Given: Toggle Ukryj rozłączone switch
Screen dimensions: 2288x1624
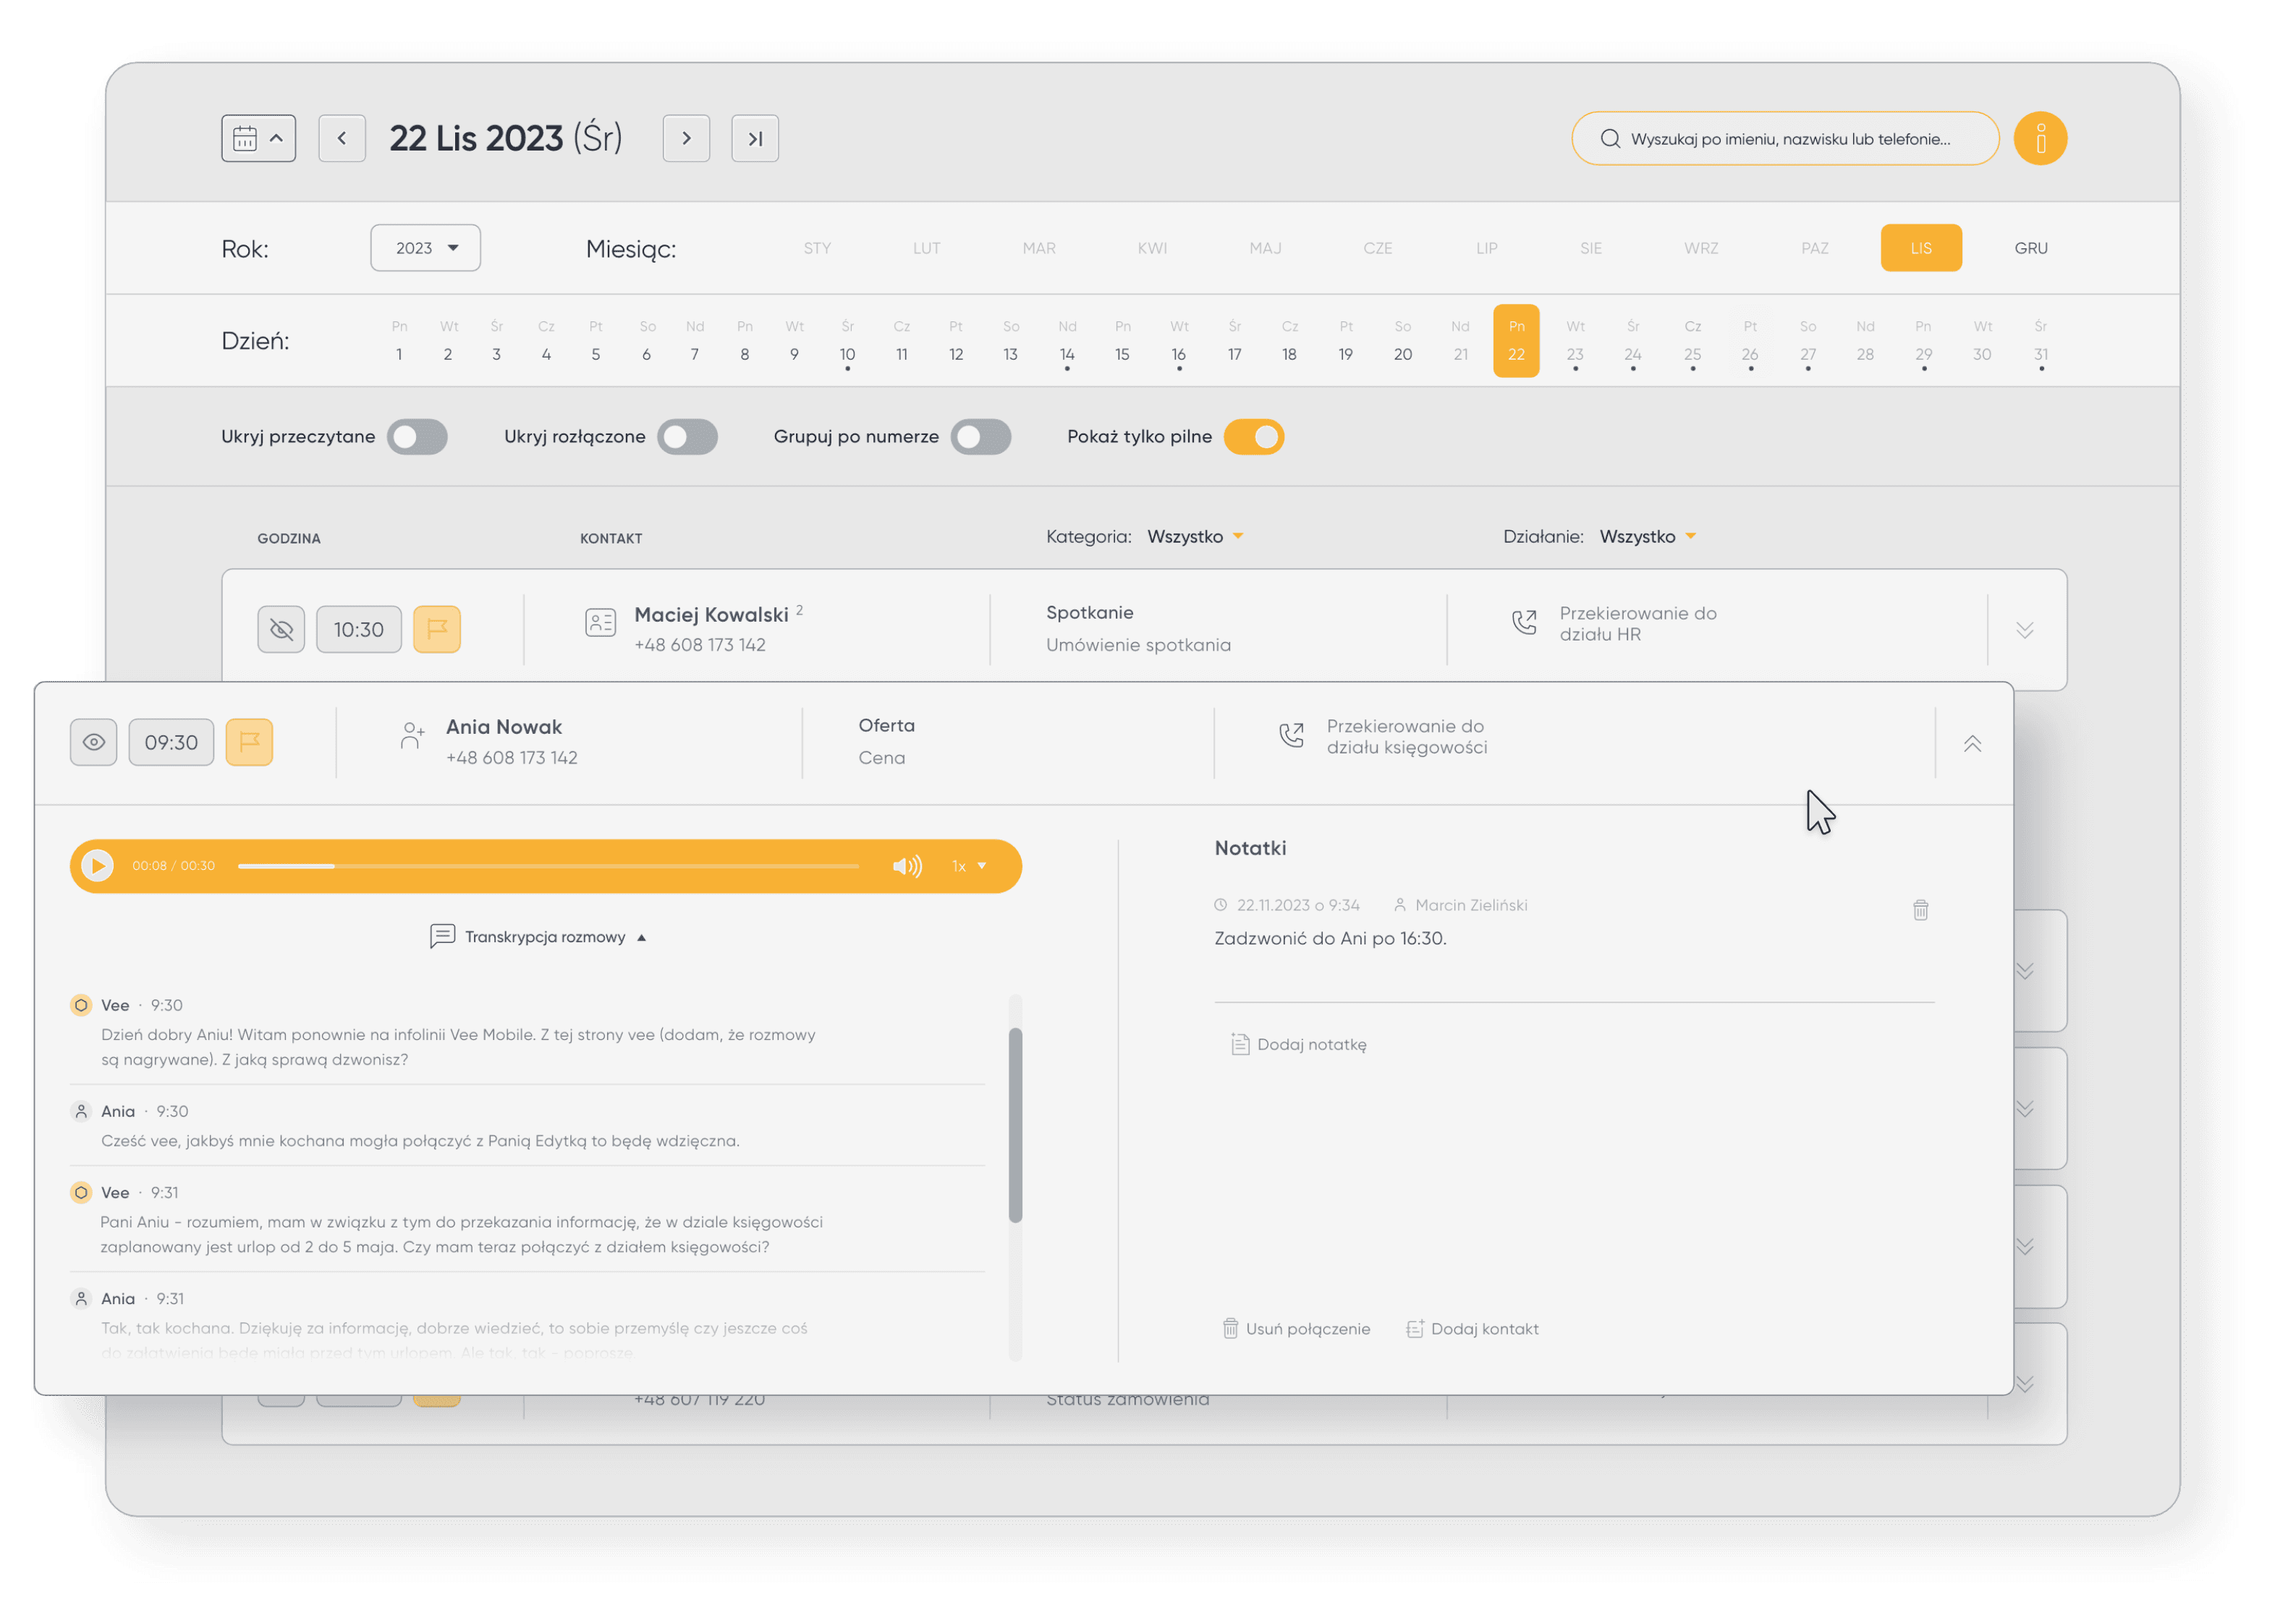Looking at the screenshot, I should [687, 436].
